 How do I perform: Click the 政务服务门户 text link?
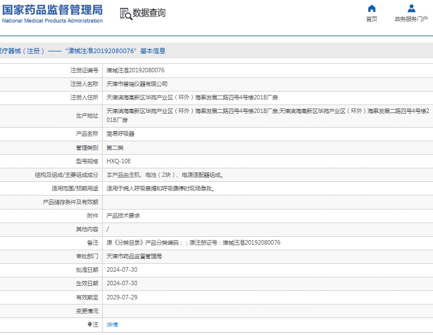[x=411, y=19]
